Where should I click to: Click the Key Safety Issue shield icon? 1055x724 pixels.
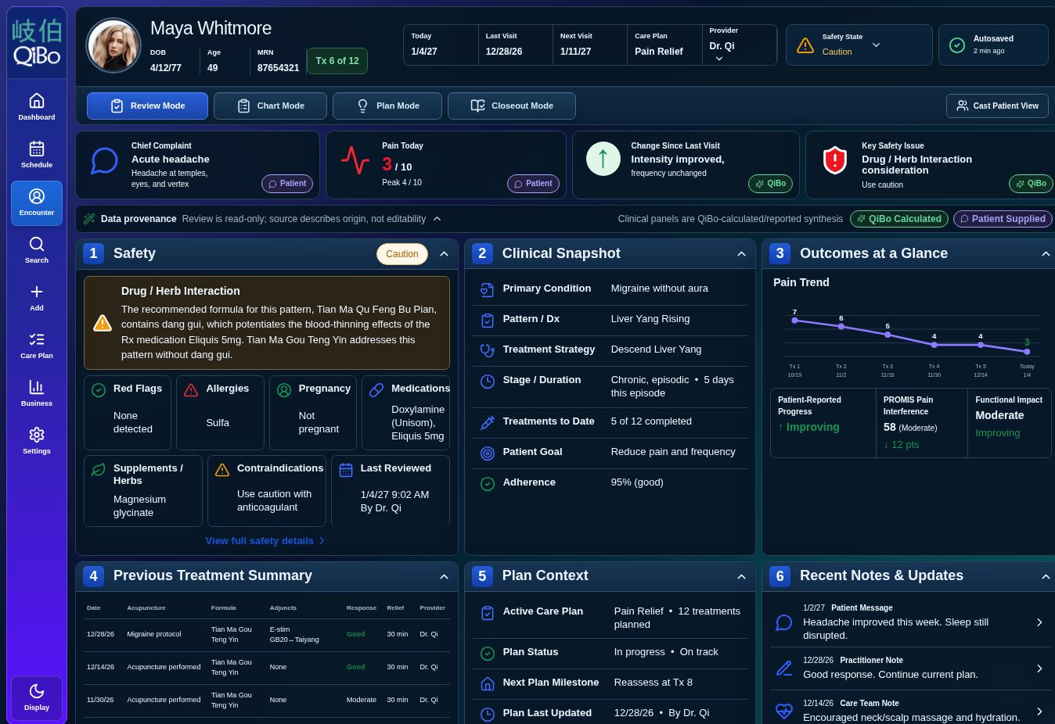(x=835, y=160)
